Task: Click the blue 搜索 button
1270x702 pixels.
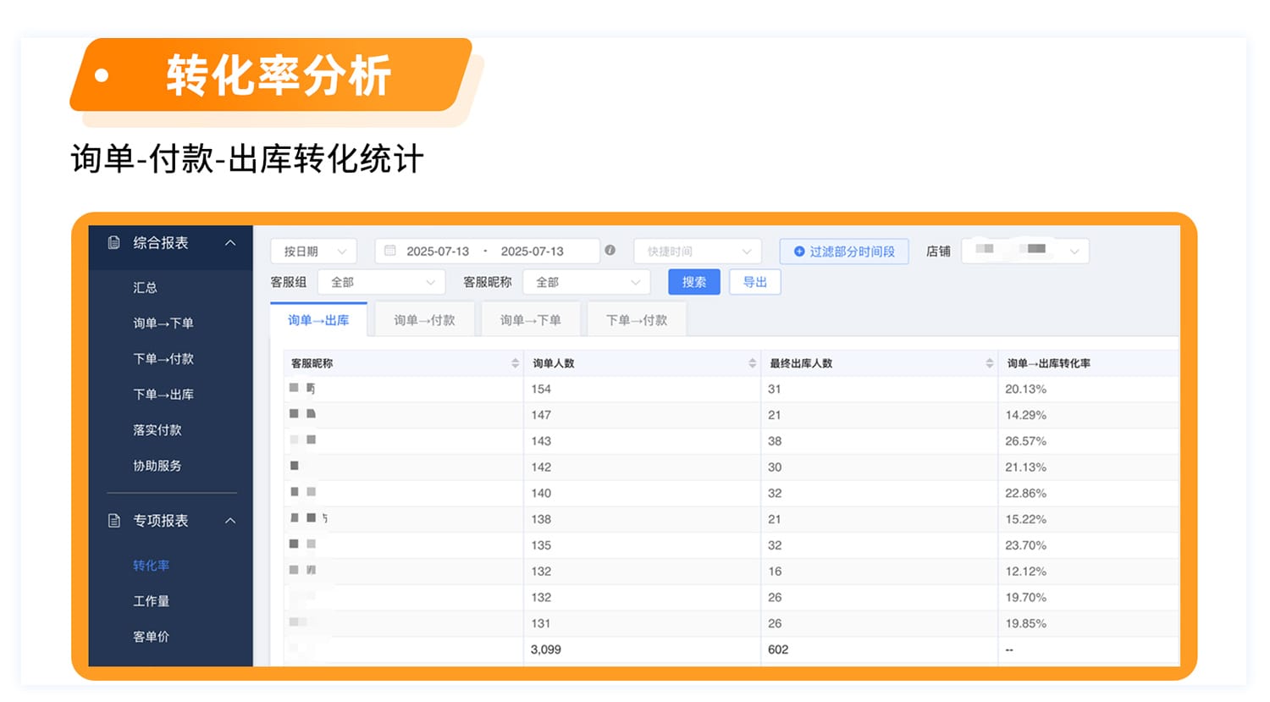Action: pyautogui.click(x=693, y=282)
